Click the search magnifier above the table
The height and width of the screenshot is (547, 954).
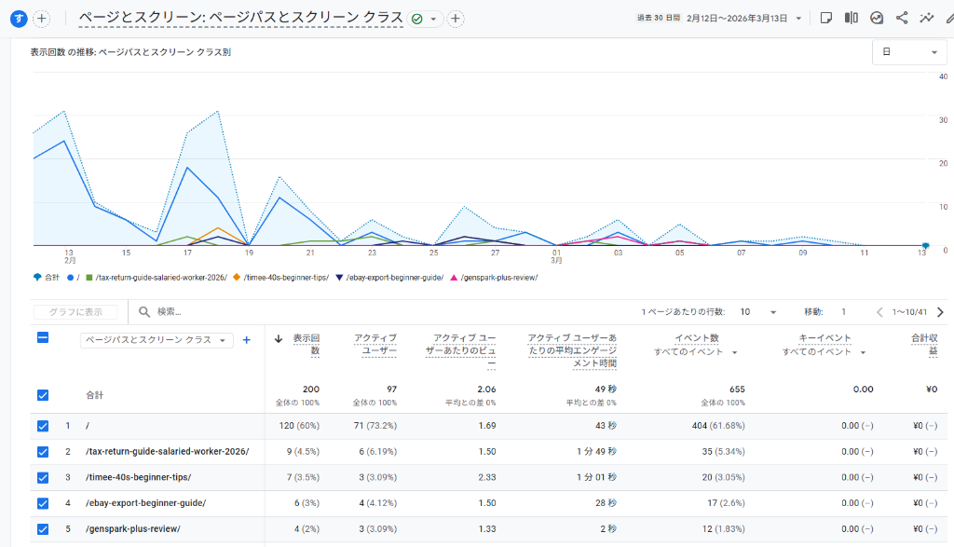coord(143,310)
